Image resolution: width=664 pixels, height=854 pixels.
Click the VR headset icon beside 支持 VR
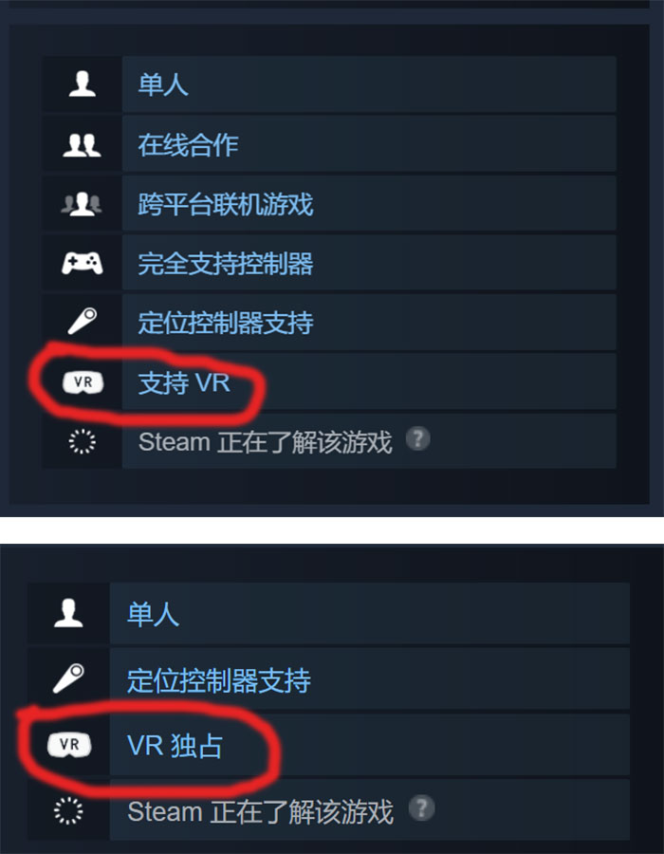83,381
